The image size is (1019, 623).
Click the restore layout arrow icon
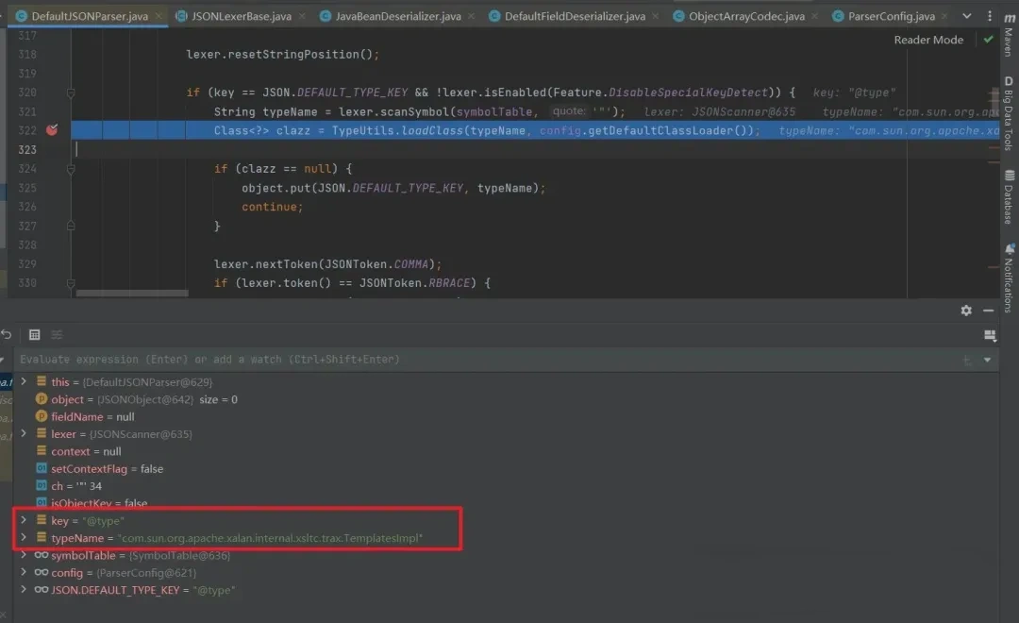click(7, 334)
